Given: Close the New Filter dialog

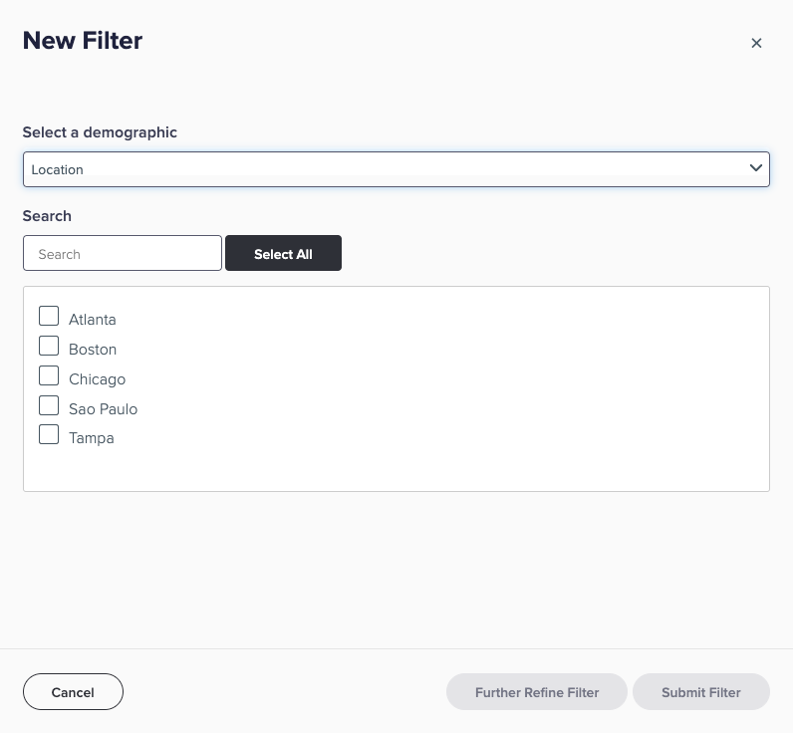Looking at the screenshot, I should (x=756, y=43).
